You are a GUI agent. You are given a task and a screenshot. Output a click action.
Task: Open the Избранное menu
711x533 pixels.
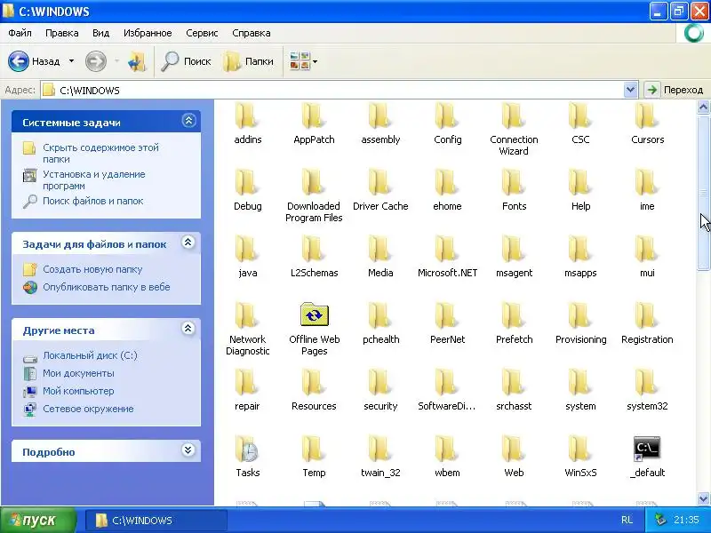(x=148, y=33)
